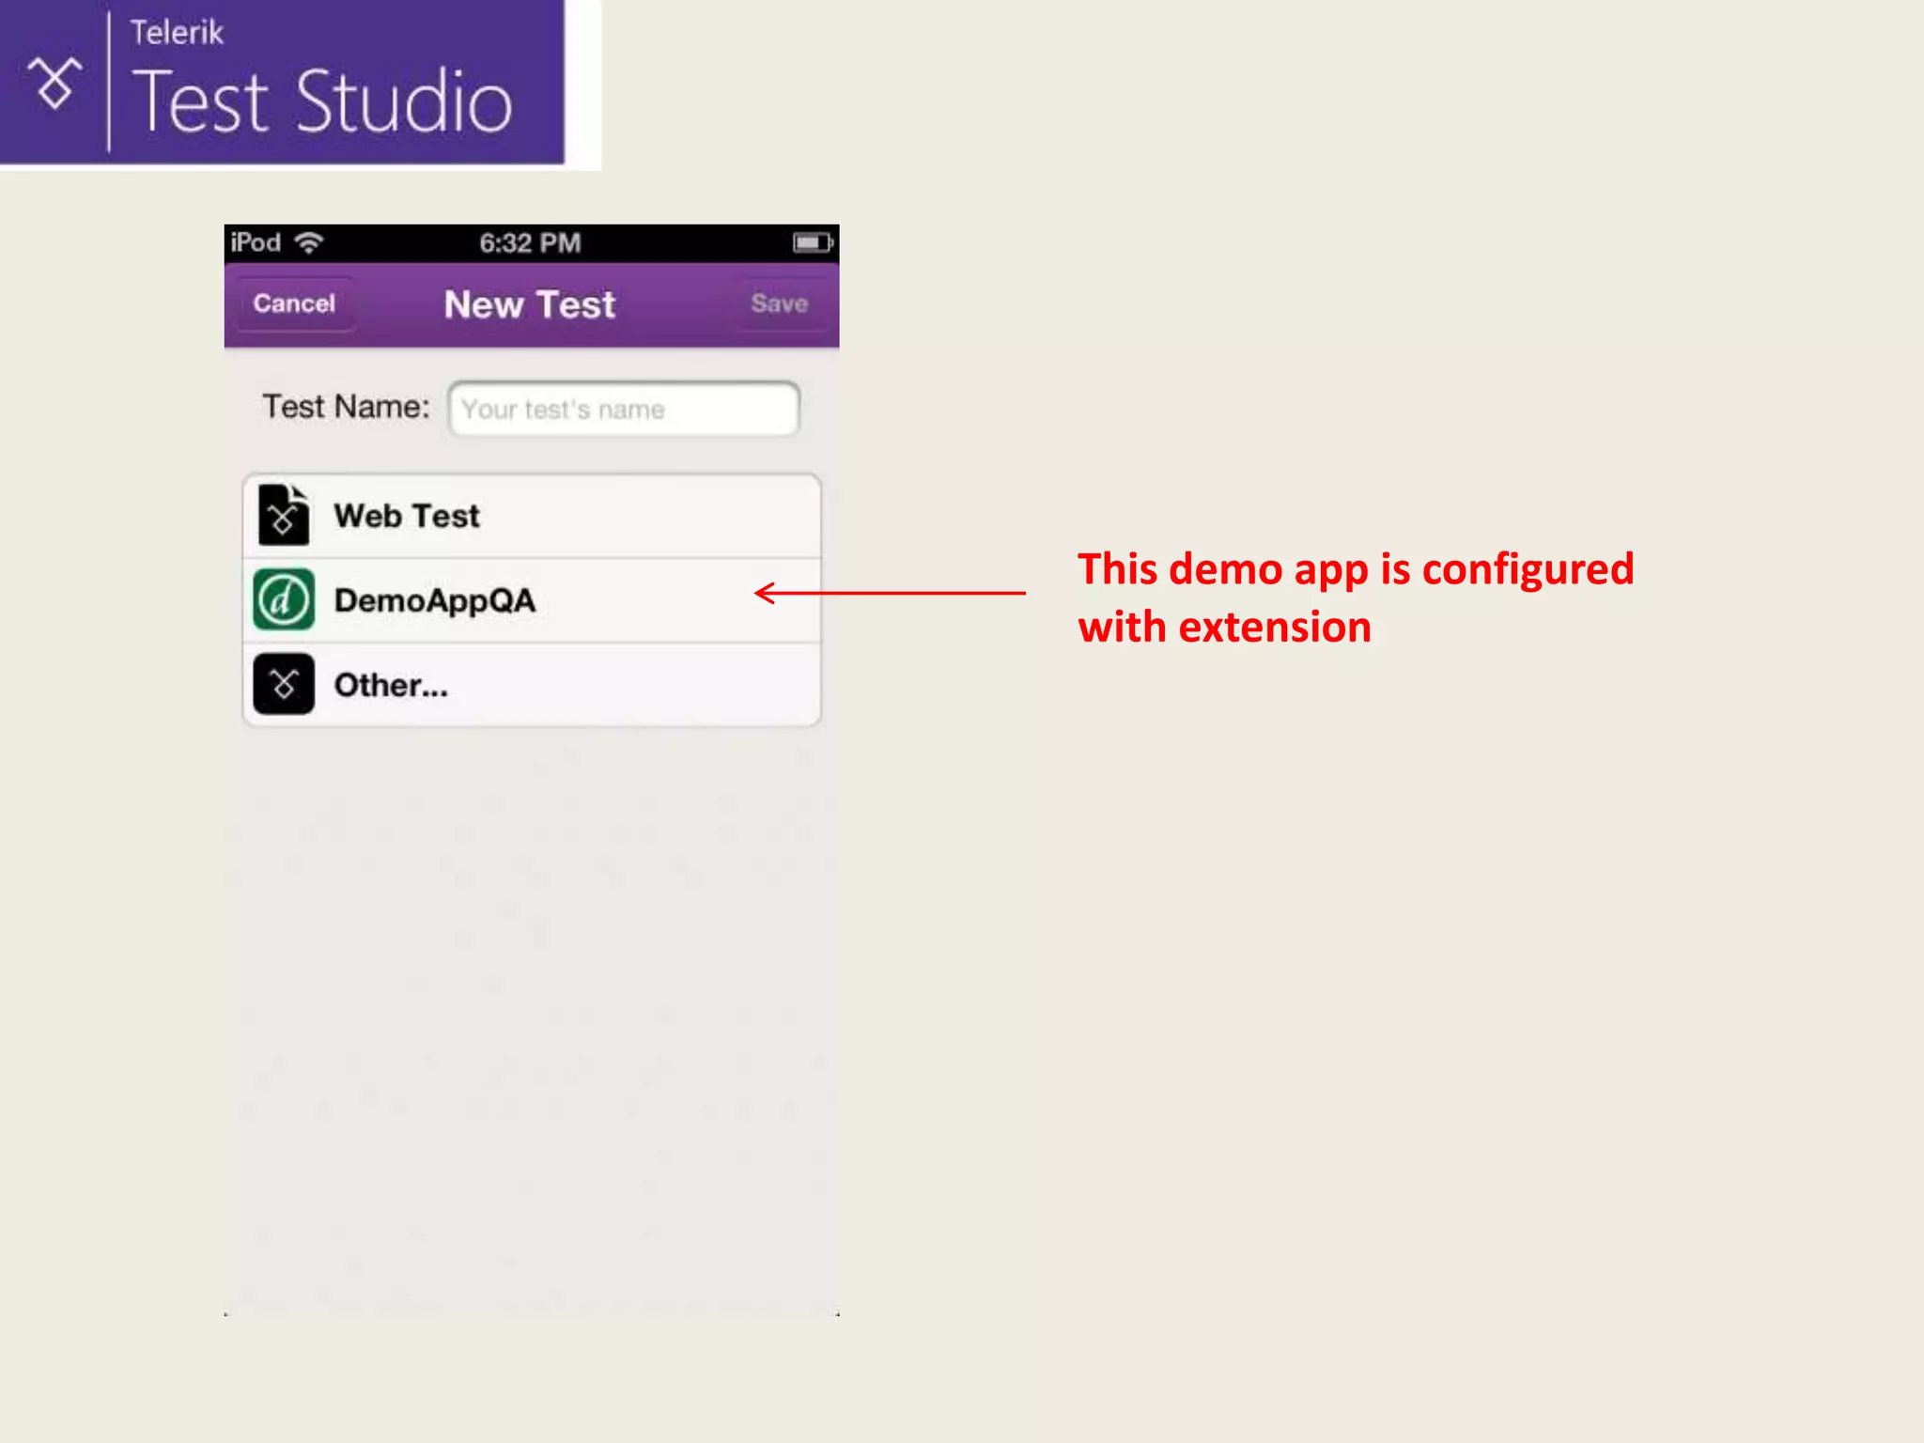Click the New Test title
This screenshot has width=1924, height=1443.
(x=530, y=304)
